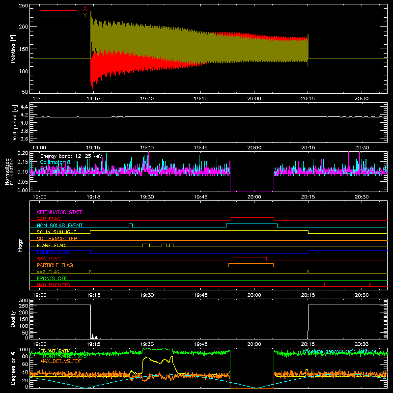Click the 'Degrees or %' axis title
The image size is (393, 393).
click(13, 368)
